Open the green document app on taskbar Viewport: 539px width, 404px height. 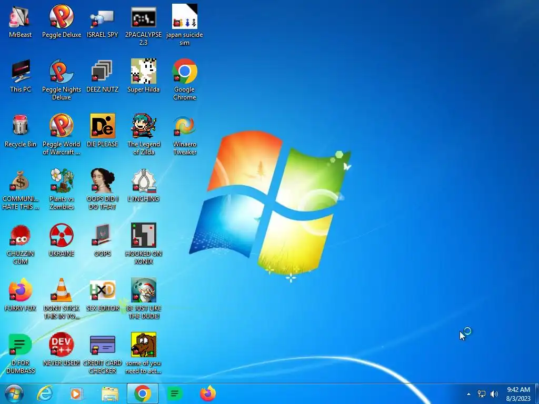pos(175,393)
